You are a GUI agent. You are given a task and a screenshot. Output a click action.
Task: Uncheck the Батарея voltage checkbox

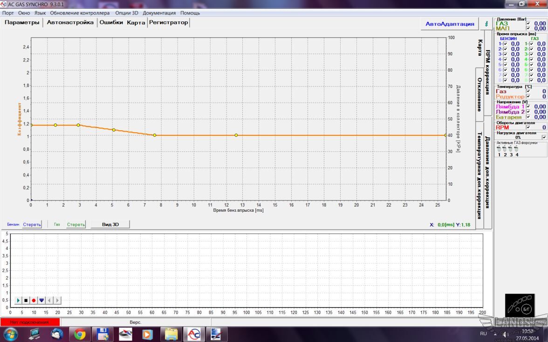[x=528, y=117]
